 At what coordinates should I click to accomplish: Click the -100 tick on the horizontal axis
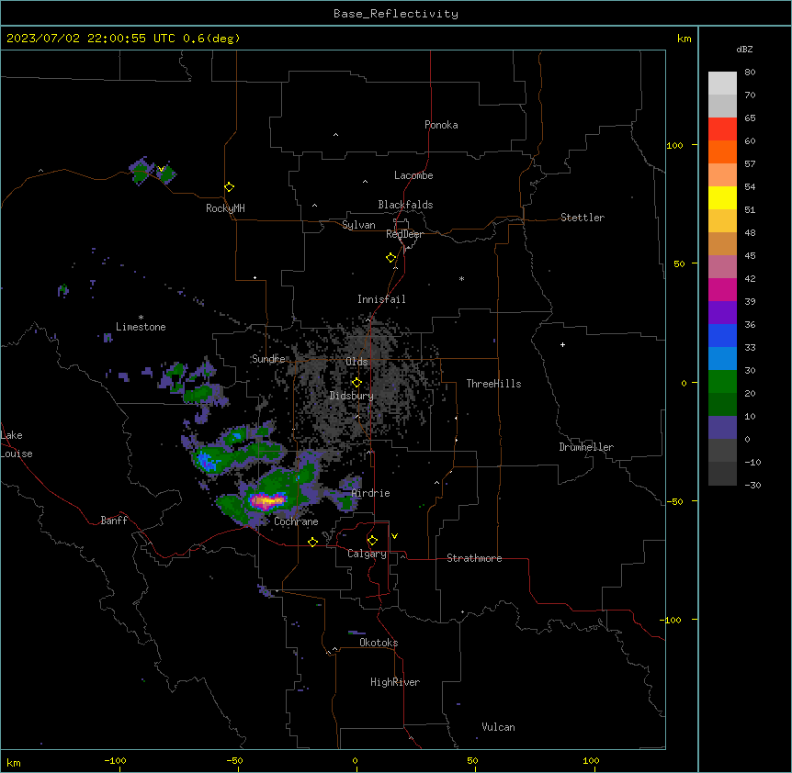(115, 761)
